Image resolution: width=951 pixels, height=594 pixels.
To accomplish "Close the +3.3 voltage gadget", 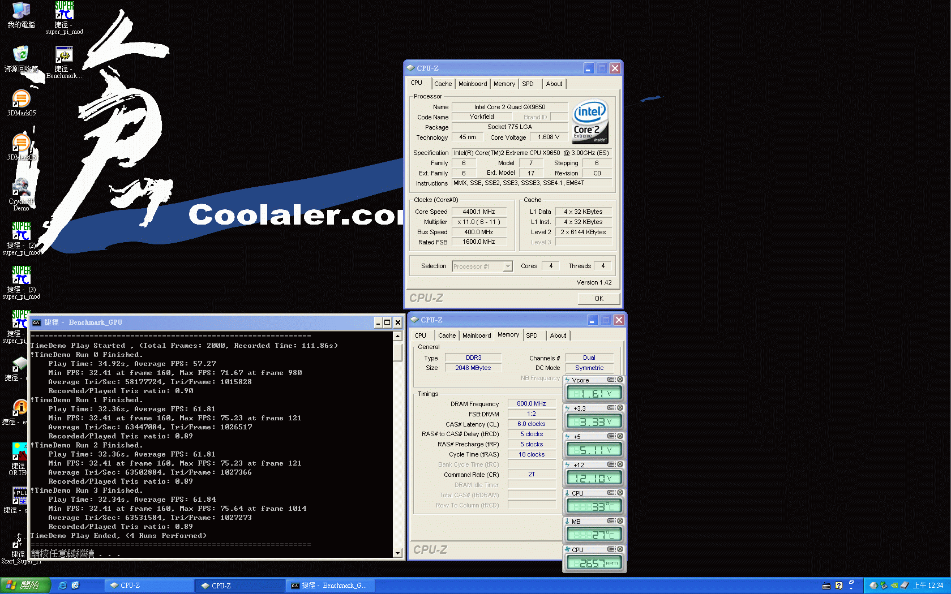I will click(620, 408).
